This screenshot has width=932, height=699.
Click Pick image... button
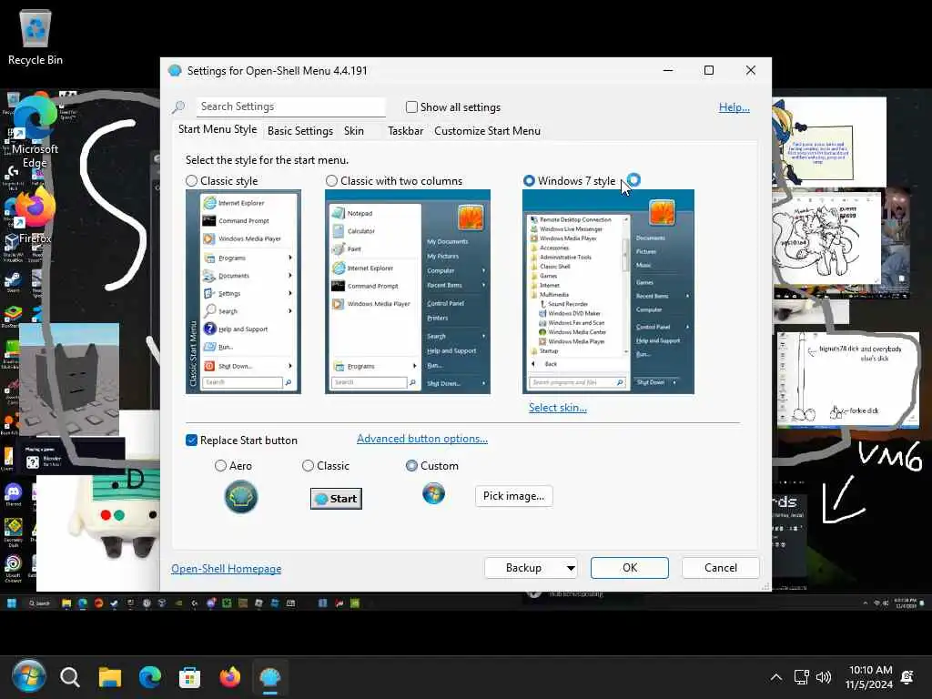(x=513, y=496)
